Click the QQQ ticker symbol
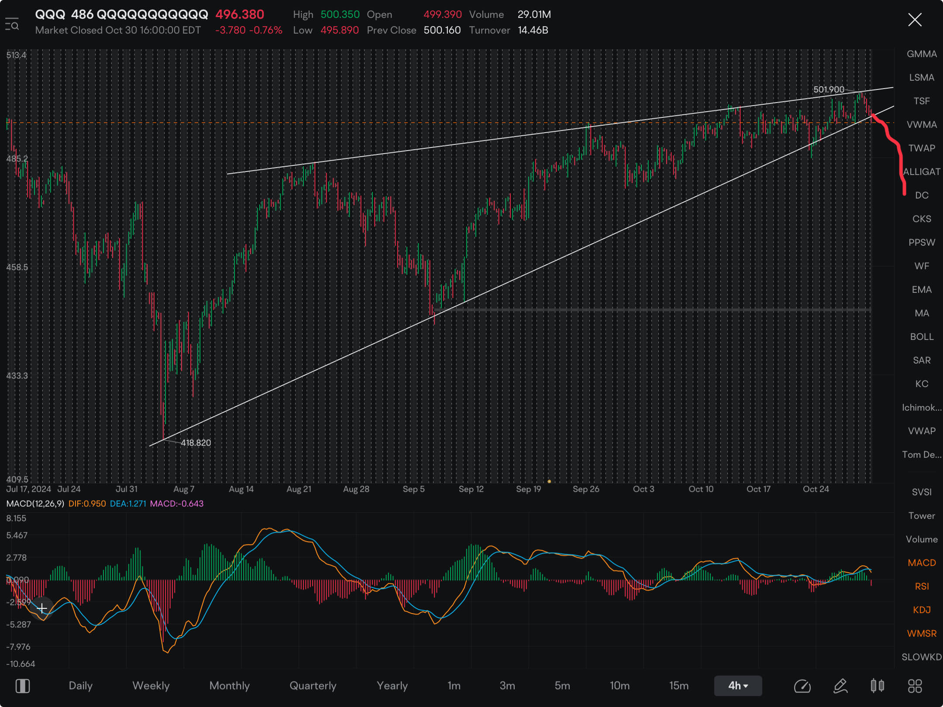The width and height of the screenshot is (943, 707). (x=50, y=14)
